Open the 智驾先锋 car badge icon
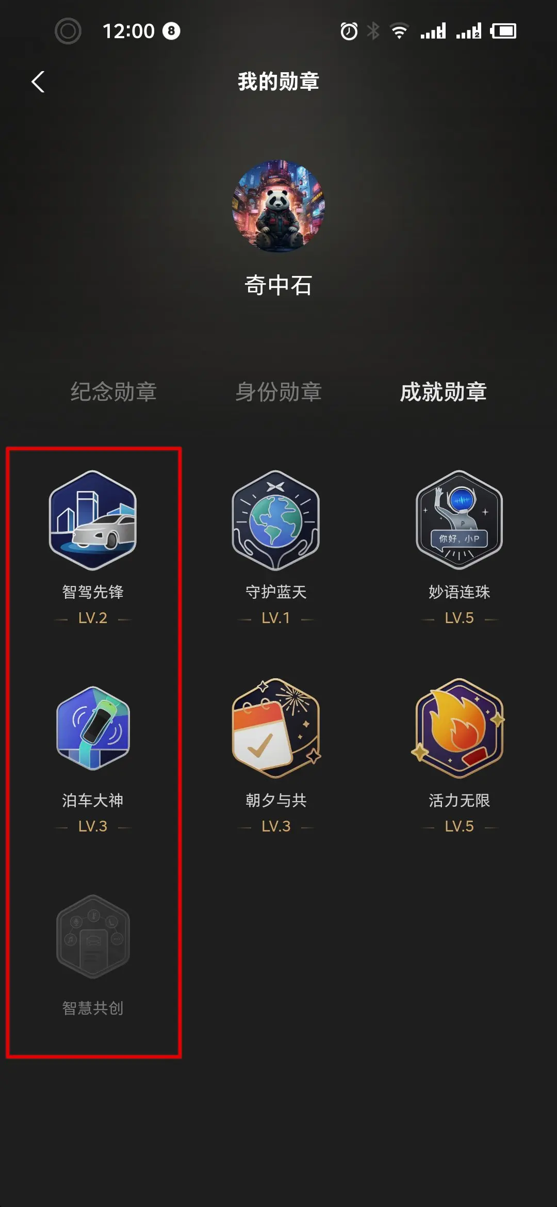The width and height of the screenshot is (557, 1207). click(x=93, y=520)
